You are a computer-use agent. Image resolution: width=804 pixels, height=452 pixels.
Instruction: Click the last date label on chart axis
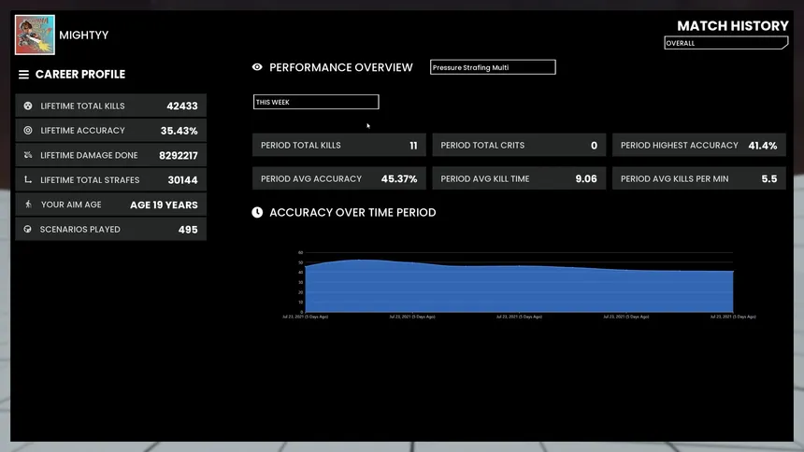tap(733, 317)
